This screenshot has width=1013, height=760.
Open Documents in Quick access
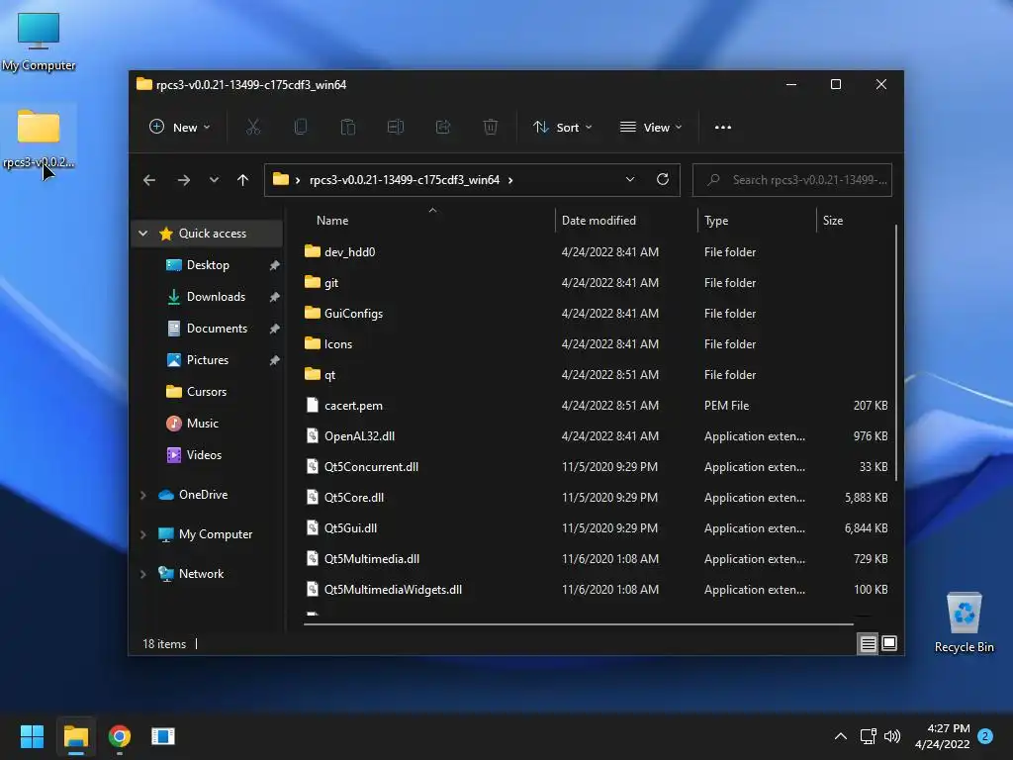coord(217,329)
